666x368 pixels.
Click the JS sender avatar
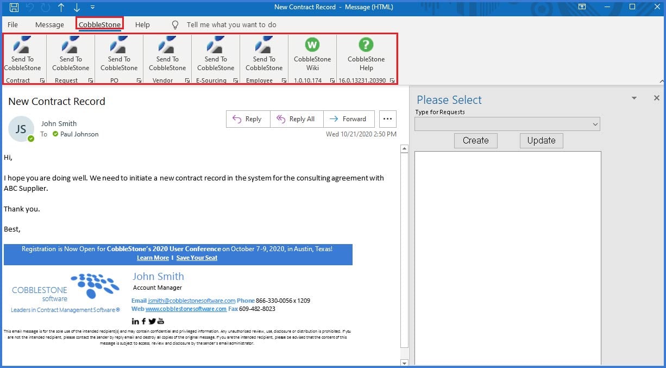21,129
